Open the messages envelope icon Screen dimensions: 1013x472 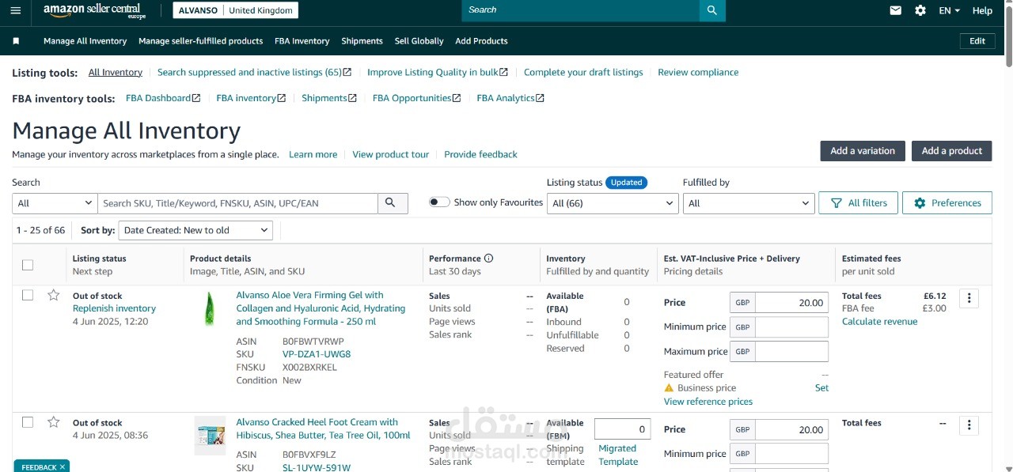pyautogui.click(x=896, y=10)
